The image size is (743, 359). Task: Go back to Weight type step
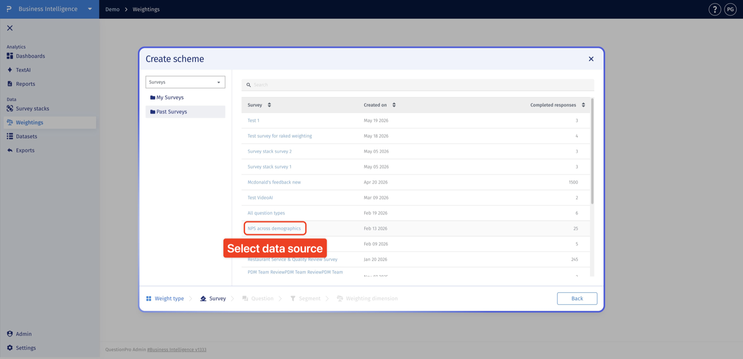165,299
